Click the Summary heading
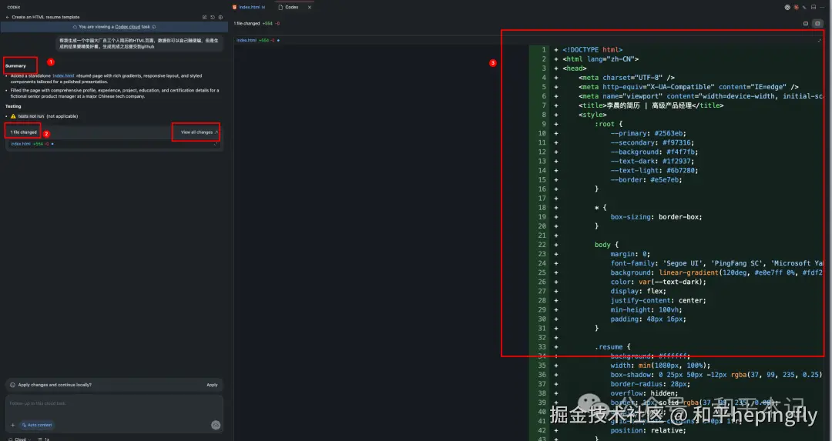 [x=15, y=65]
